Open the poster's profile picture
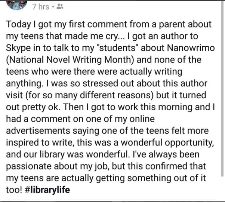The width and height of the screenshot is (225, 203). coord(17,4)
